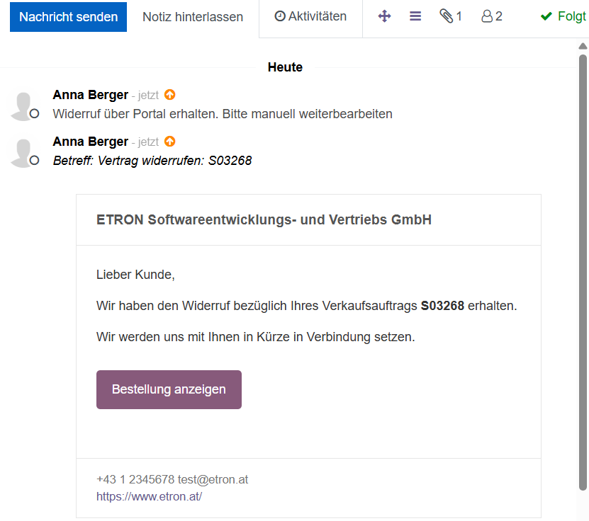Click the three-line list icon in toolbar
The height and width of the screenshot is (521, 589).
tap(415, 16)
